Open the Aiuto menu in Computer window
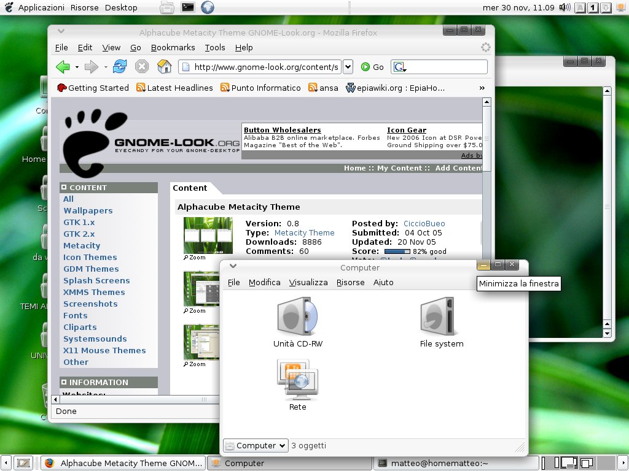 coord(383,282)
